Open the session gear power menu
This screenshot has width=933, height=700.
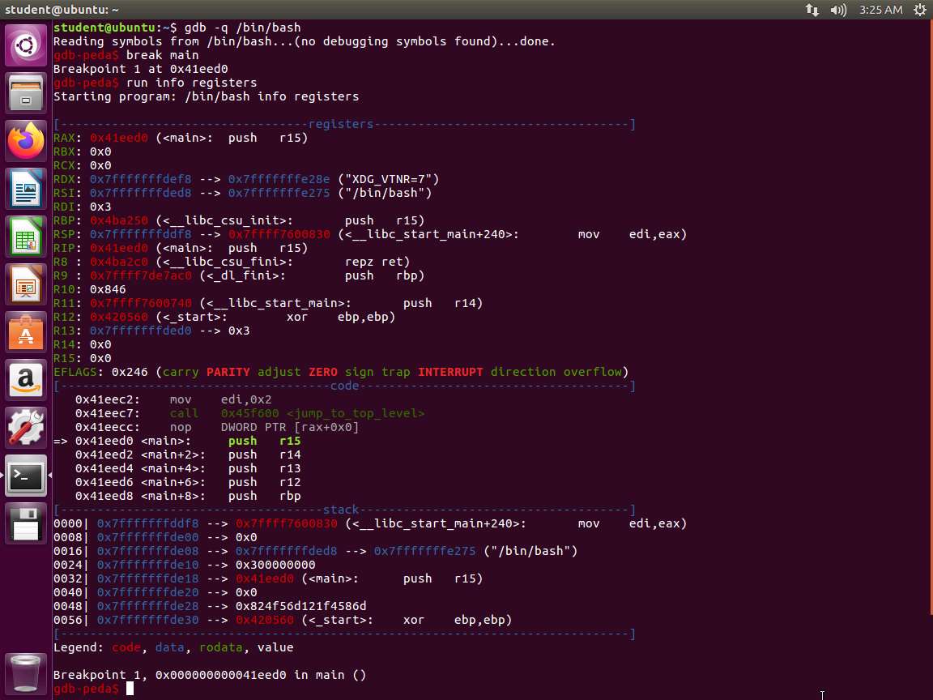point(919,10)
